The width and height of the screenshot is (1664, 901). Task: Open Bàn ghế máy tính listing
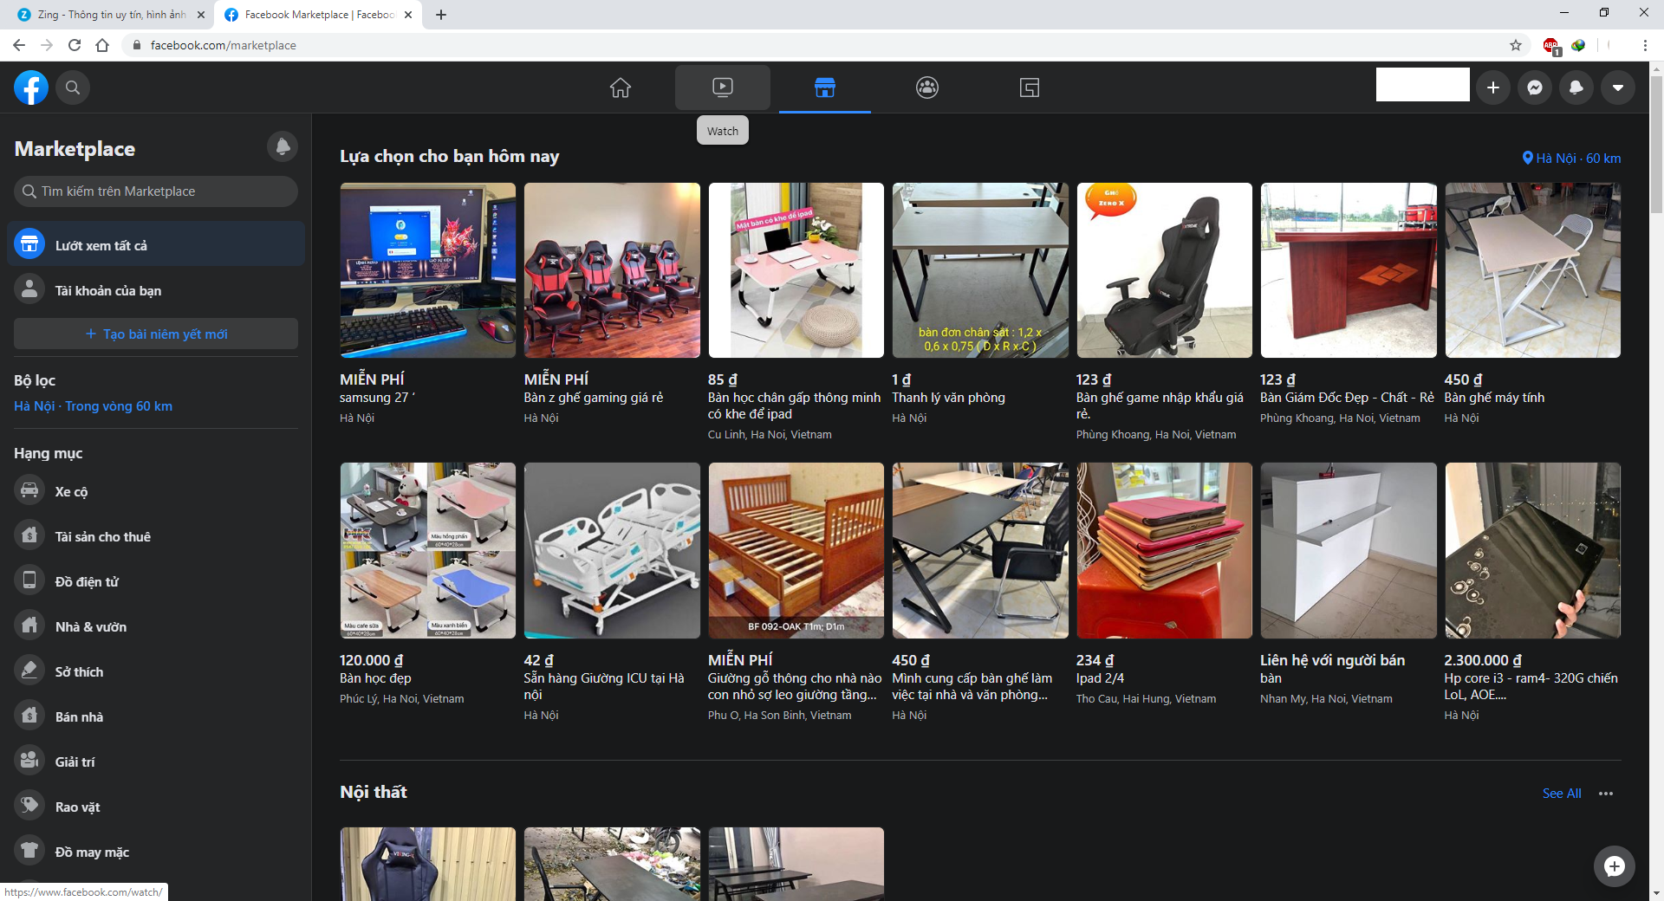pos(1532,270)
